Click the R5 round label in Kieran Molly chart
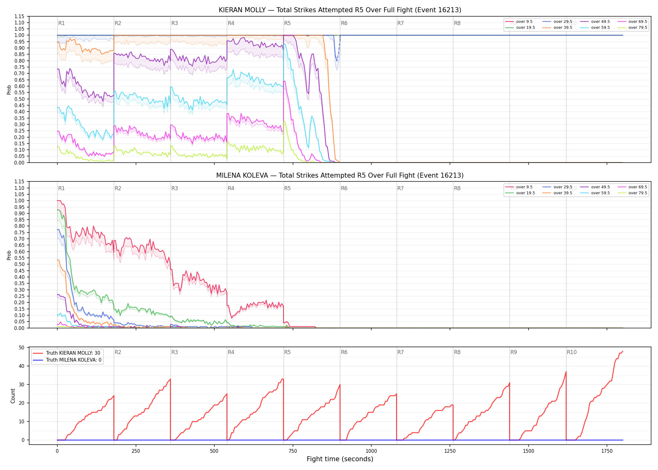 point(287,23)
